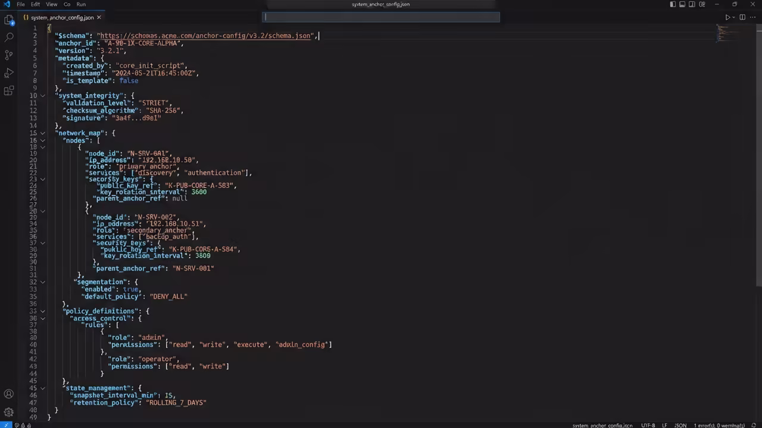Collapse the access_control block on line 36
762x428 pixels.
tap(42, 318)
